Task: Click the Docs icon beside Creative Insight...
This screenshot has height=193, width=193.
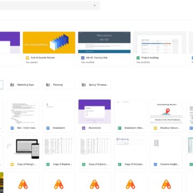Action: click(155, 164)
